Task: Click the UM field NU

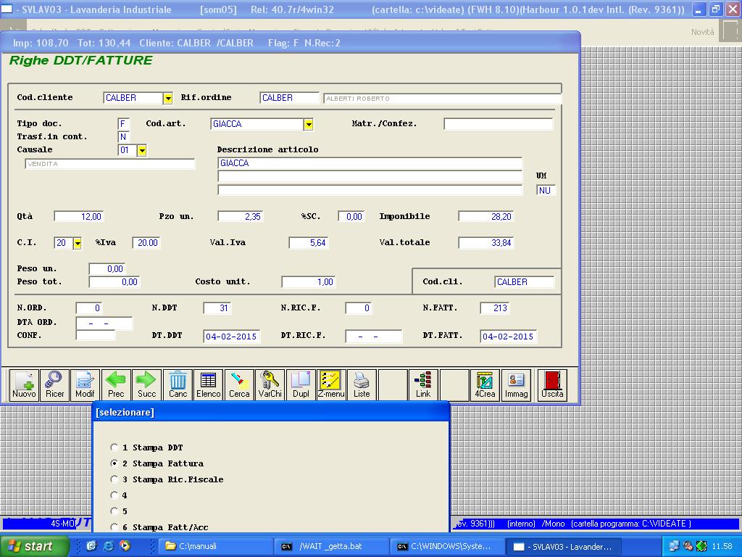Action: coord(546,191)
